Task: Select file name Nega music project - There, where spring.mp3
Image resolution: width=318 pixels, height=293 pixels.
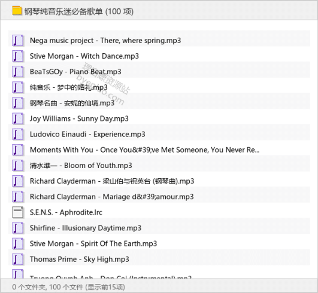Action: [x=105, y=41]
